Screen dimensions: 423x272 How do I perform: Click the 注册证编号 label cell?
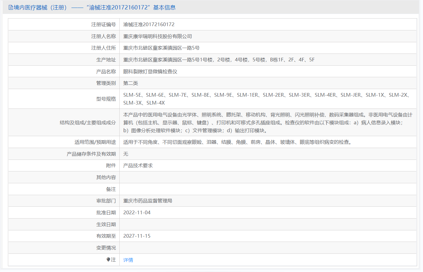point(104,24)
